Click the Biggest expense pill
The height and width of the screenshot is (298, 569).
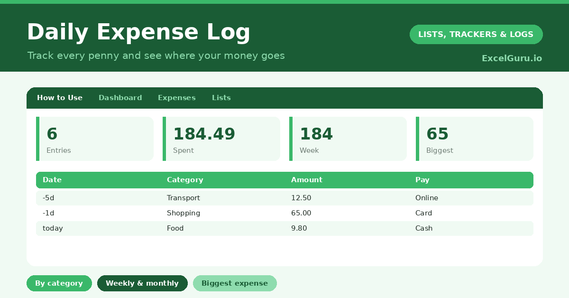point(235,283)
